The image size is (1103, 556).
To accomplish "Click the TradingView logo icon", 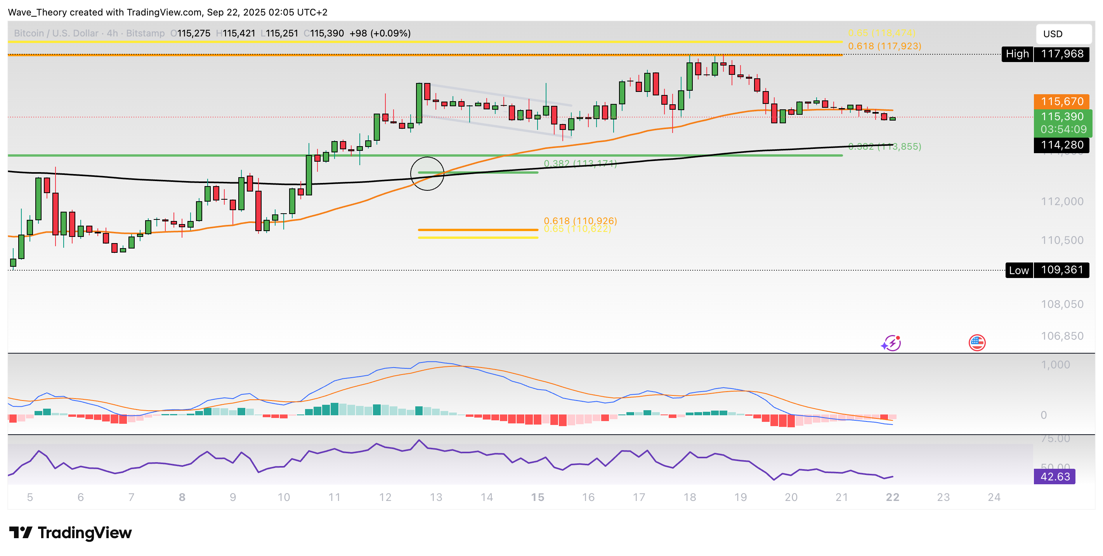I will (21, 532).
